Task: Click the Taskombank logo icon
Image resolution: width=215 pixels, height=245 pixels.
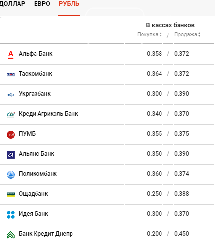Action: pyautogui.click(x=11, y=75)
